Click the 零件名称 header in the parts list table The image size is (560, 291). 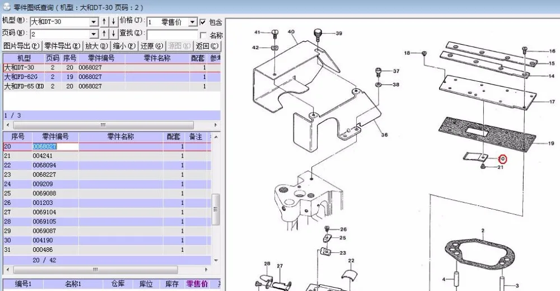[x=121, y=137]
